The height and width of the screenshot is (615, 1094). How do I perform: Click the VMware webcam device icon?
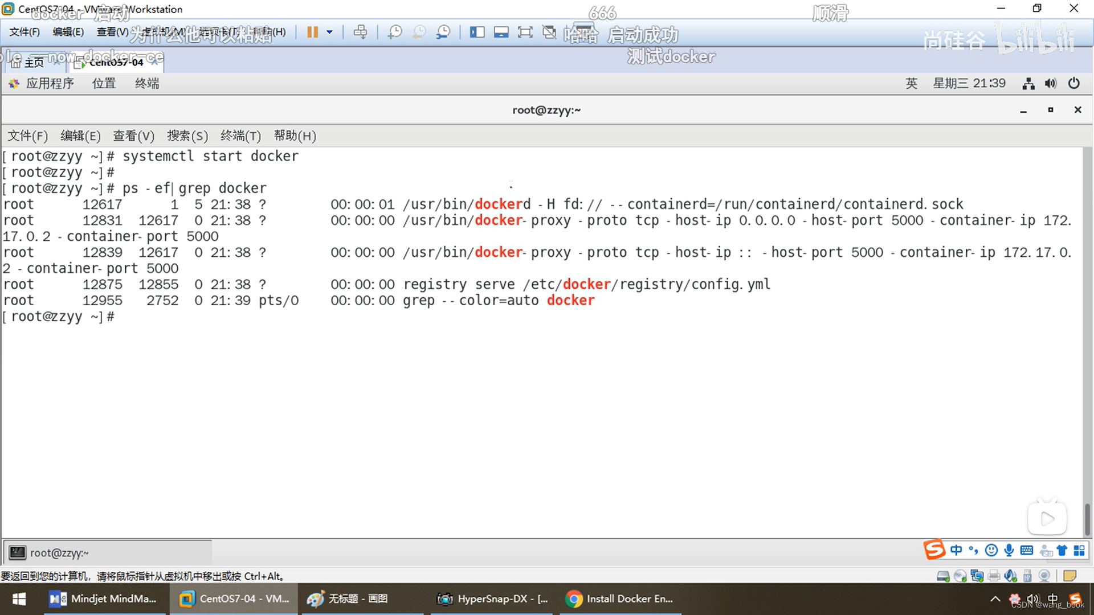1044,576
